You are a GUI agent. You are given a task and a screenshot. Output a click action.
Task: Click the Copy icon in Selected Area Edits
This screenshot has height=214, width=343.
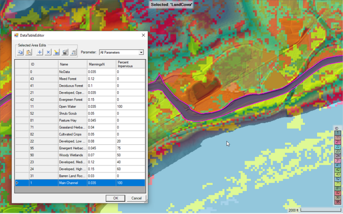[x=20, y=52]
